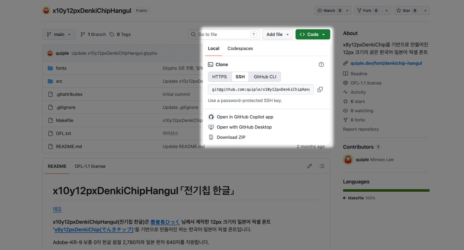Open the Watch options dropdown arrow
Image resolution: width=464 pixels, height=250 pixels.
(348, 10)
